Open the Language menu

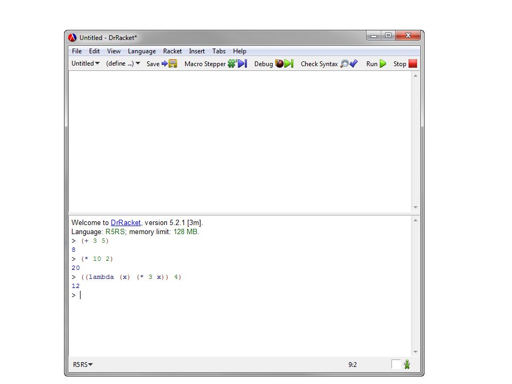click(x=142, y=51)
